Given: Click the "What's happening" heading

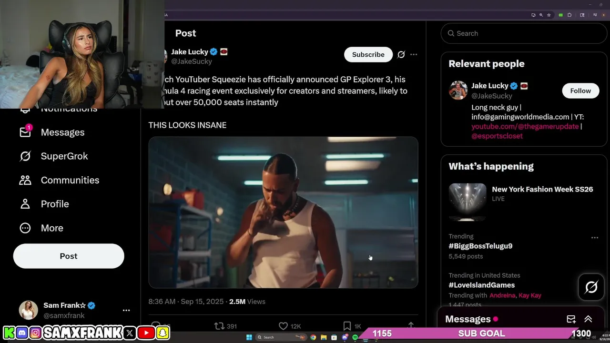Looking at the screenshot, I should [x=491, y=166].
